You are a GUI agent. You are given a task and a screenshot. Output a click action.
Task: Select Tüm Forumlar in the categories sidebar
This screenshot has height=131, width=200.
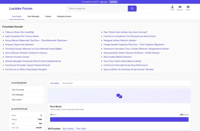coord(18,90)
